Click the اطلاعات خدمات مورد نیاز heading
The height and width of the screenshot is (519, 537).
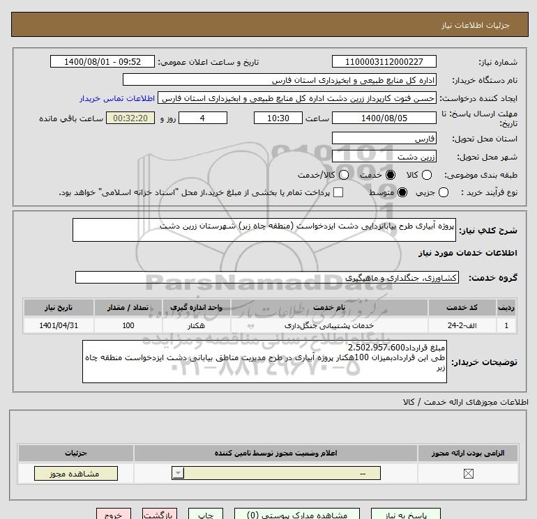pyautogui.click(x=467, y=252)
